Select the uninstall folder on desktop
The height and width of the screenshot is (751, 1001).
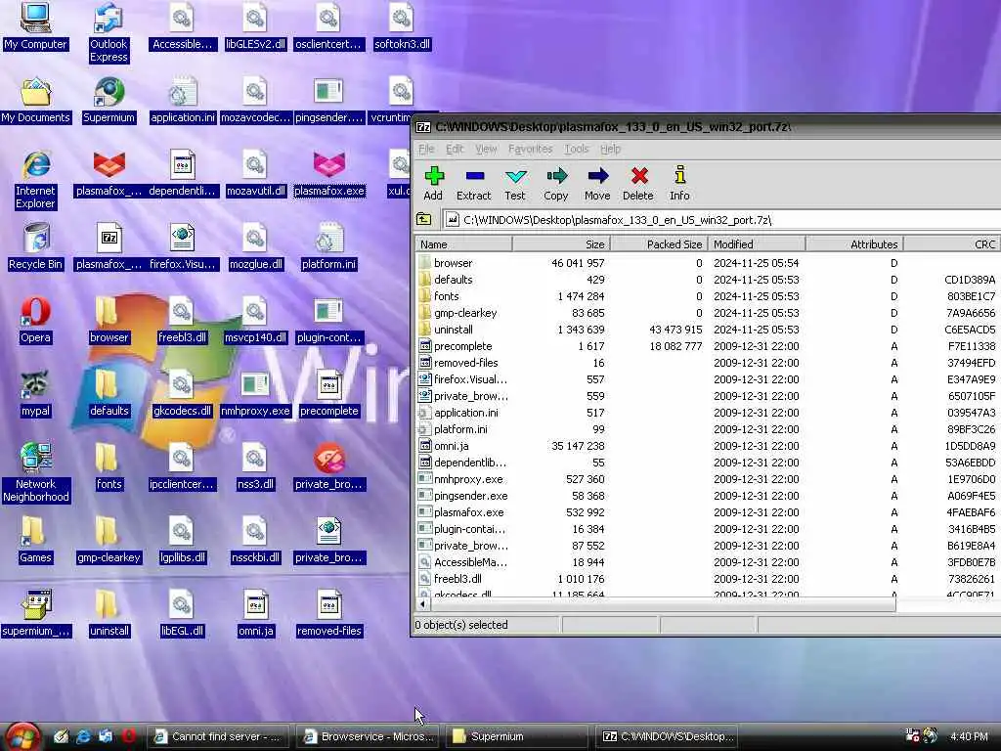point(109,614)
